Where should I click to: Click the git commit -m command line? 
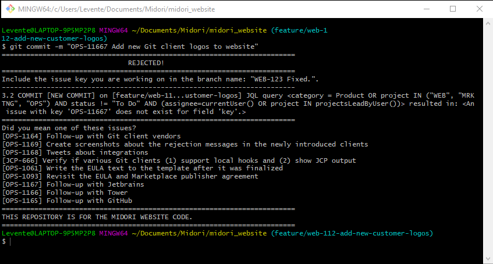(130, 47)
